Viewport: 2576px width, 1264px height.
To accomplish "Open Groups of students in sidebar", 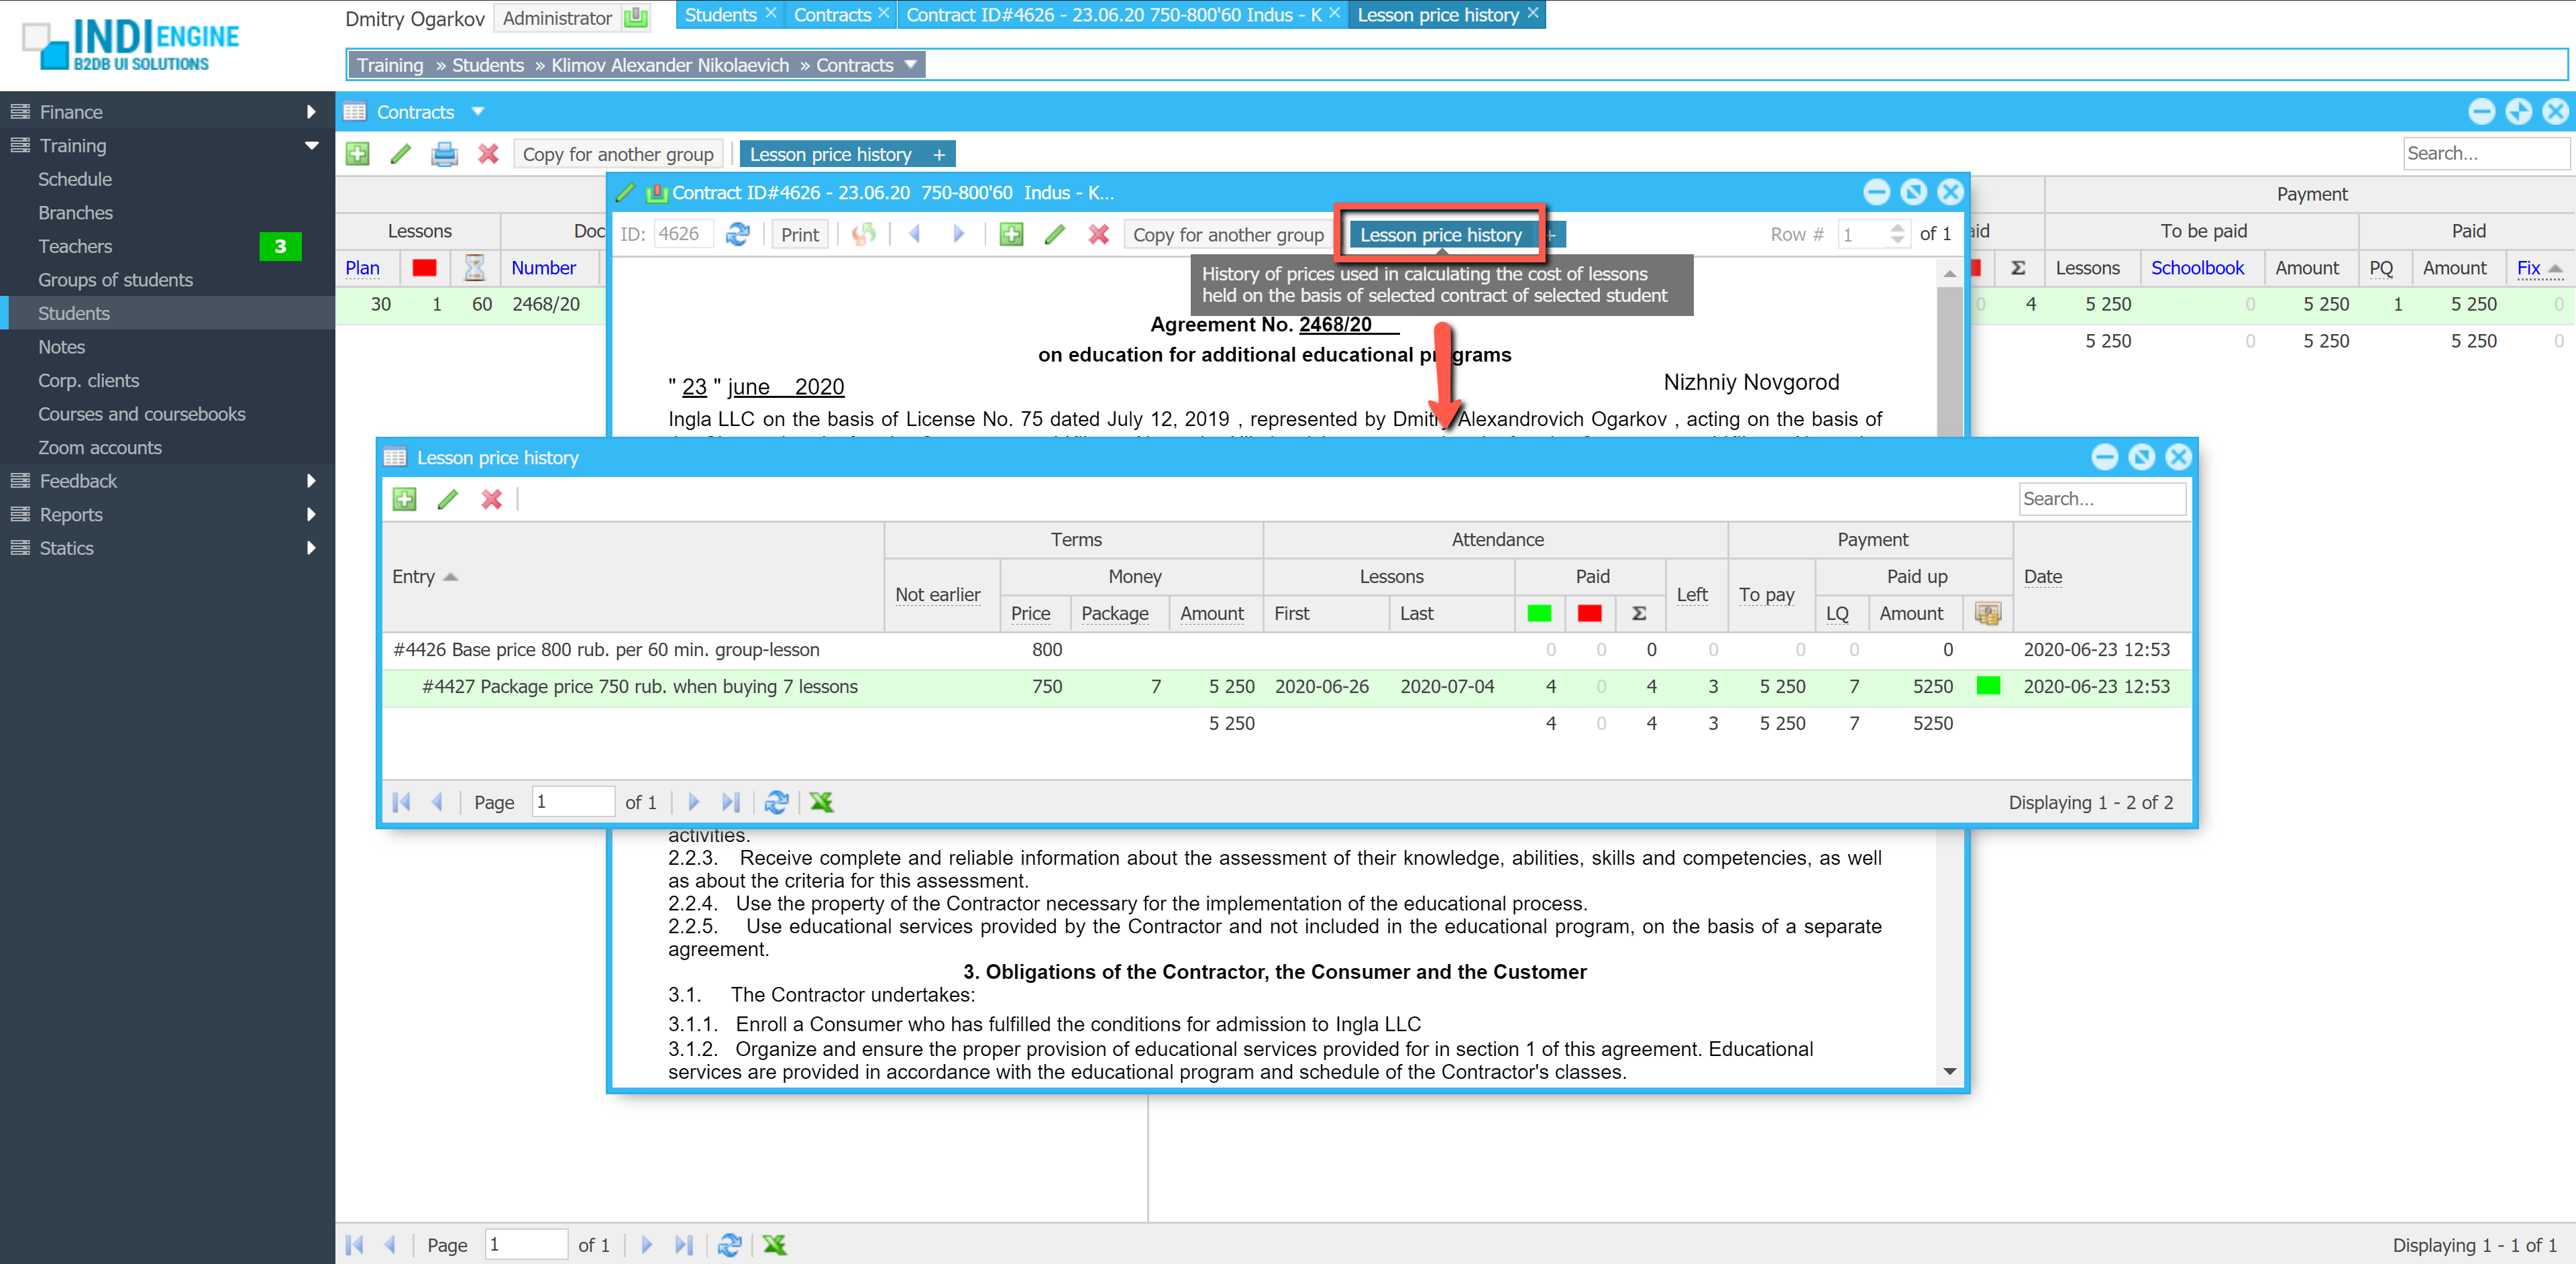I will click(115, 280).
